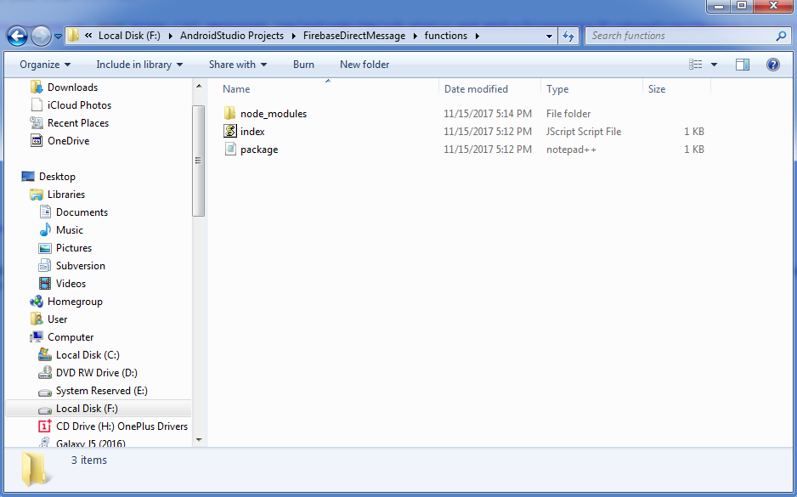Click functions in breadcrumb path
797x497 pixels.
tap(446, 36)
